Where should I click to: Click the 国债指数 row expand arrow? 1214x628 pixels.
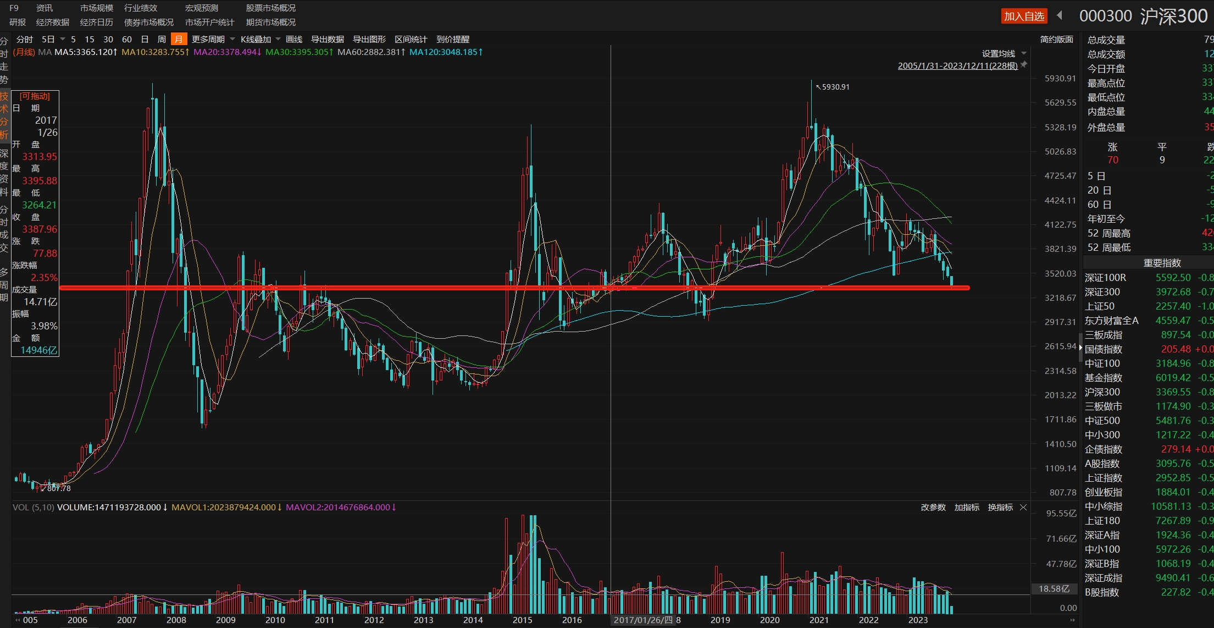point(1080,349)
